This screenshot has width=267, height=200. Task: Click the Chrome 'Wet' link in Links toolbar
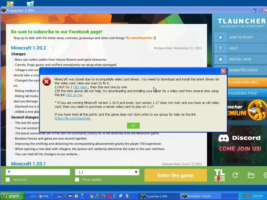[x=44, y=196]
